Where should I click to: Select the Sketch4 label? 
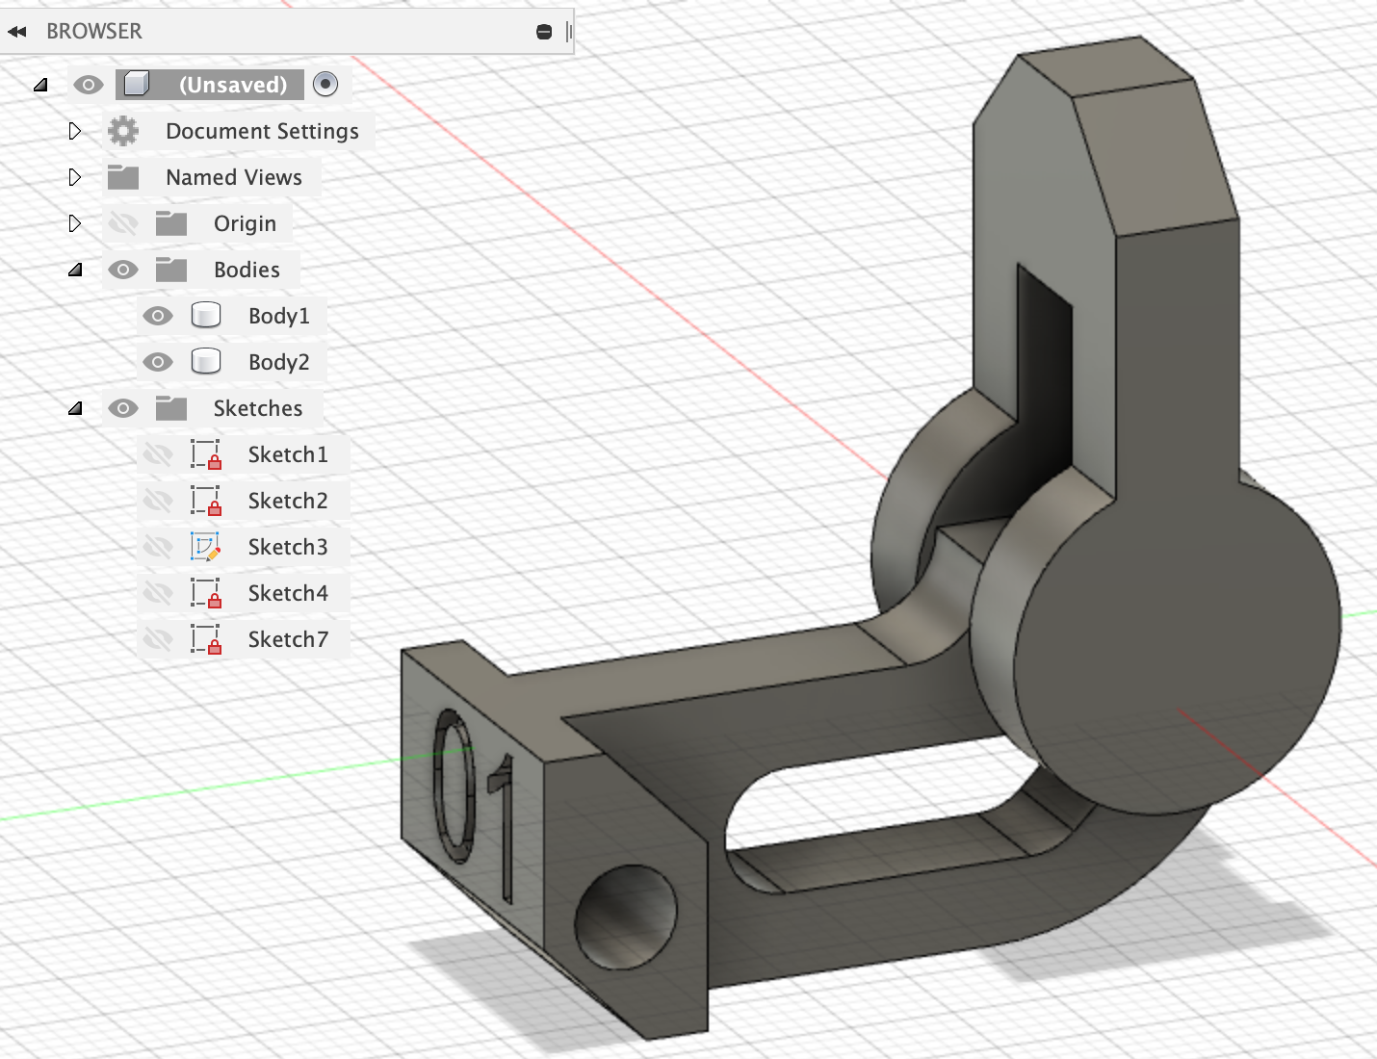(288, 593)
